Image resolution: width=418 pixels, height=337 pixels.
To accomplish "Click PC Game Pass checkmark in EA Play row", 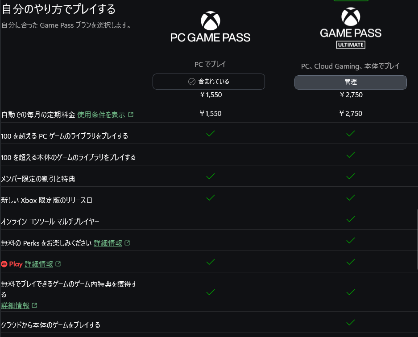I will pyautogui.click(x=211, y=262).
